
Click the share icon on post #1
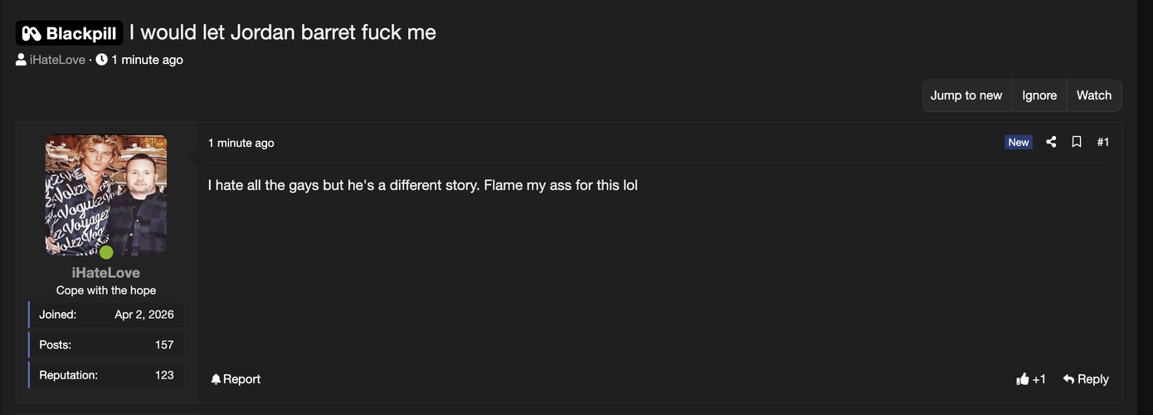[x=1051, y=142]
